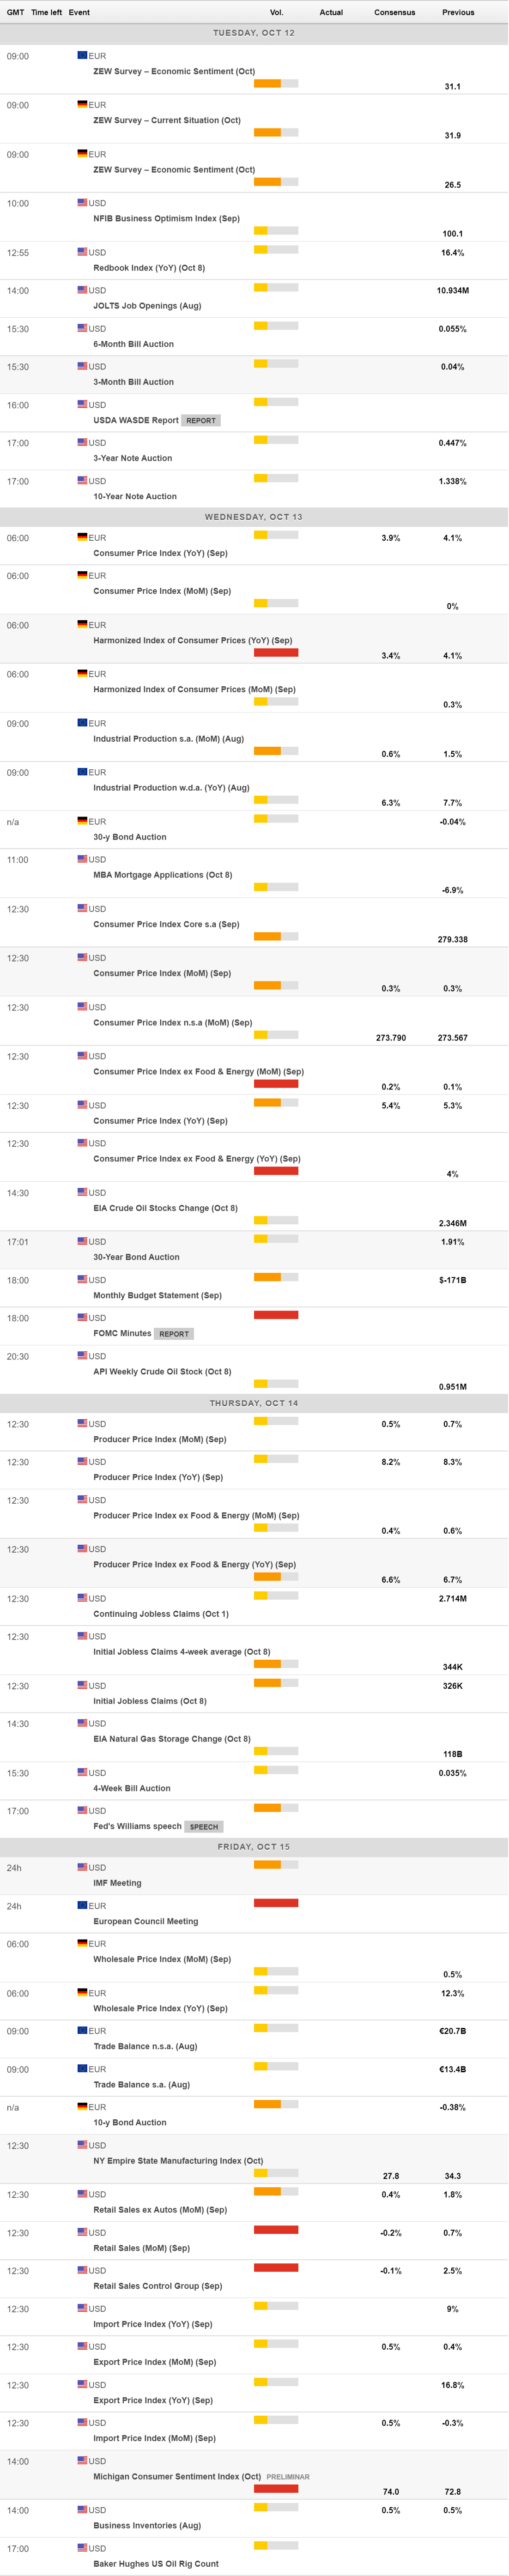Click the volatility bar for Fed's Williams speech
Viewport: 509px width, 2576px height.
(x=276, y=1808)
